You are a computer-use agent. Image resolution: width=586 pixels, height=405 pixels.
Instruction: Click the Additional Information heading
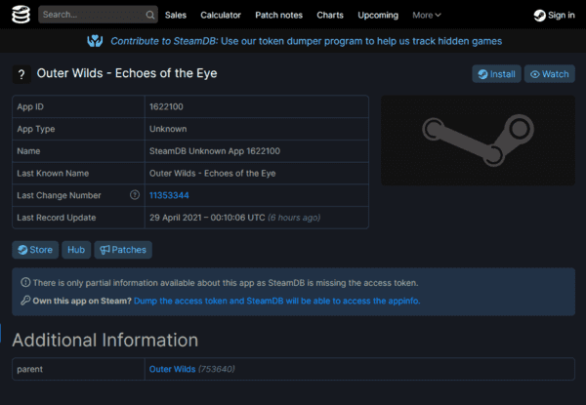pyautogui.click(x=105, y=340)
